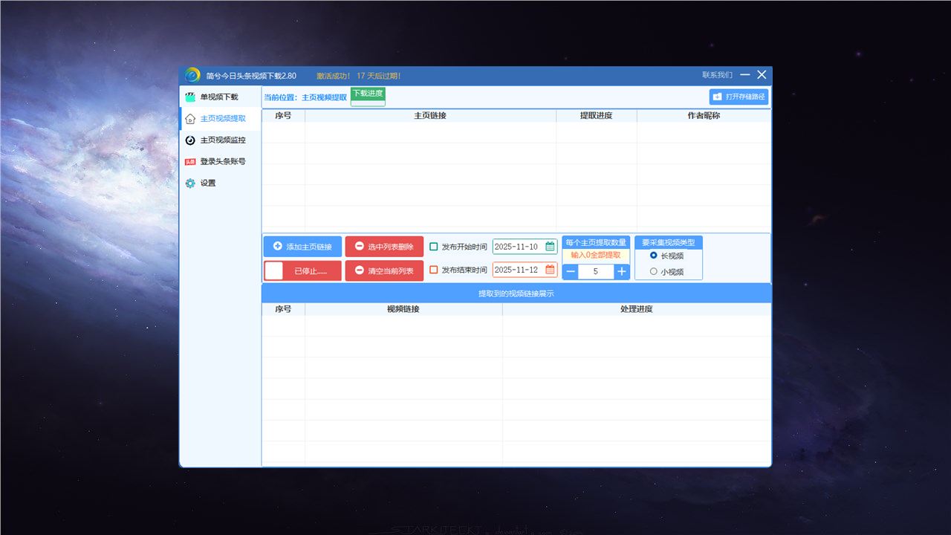Select the 小视频 radio option
The width and height of the screenshot is (951, 535).
[654, 272]
